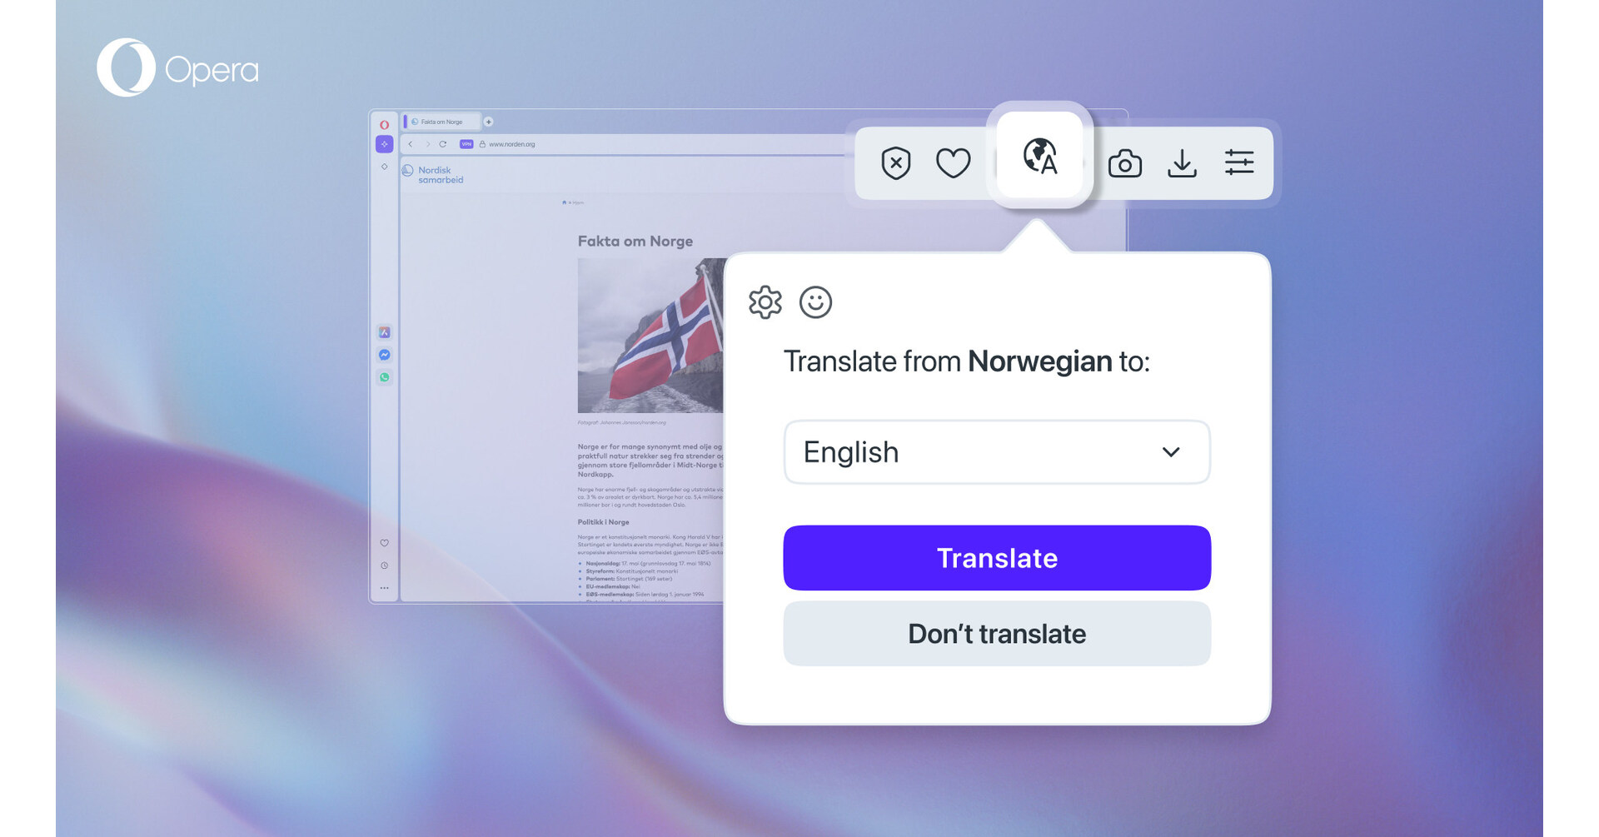
Task: Open translator settings gear icon
Action: 763,302
